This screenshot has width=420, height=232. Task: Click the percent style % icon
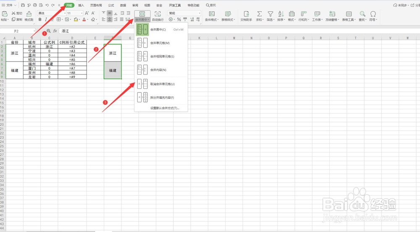(179, 20)
